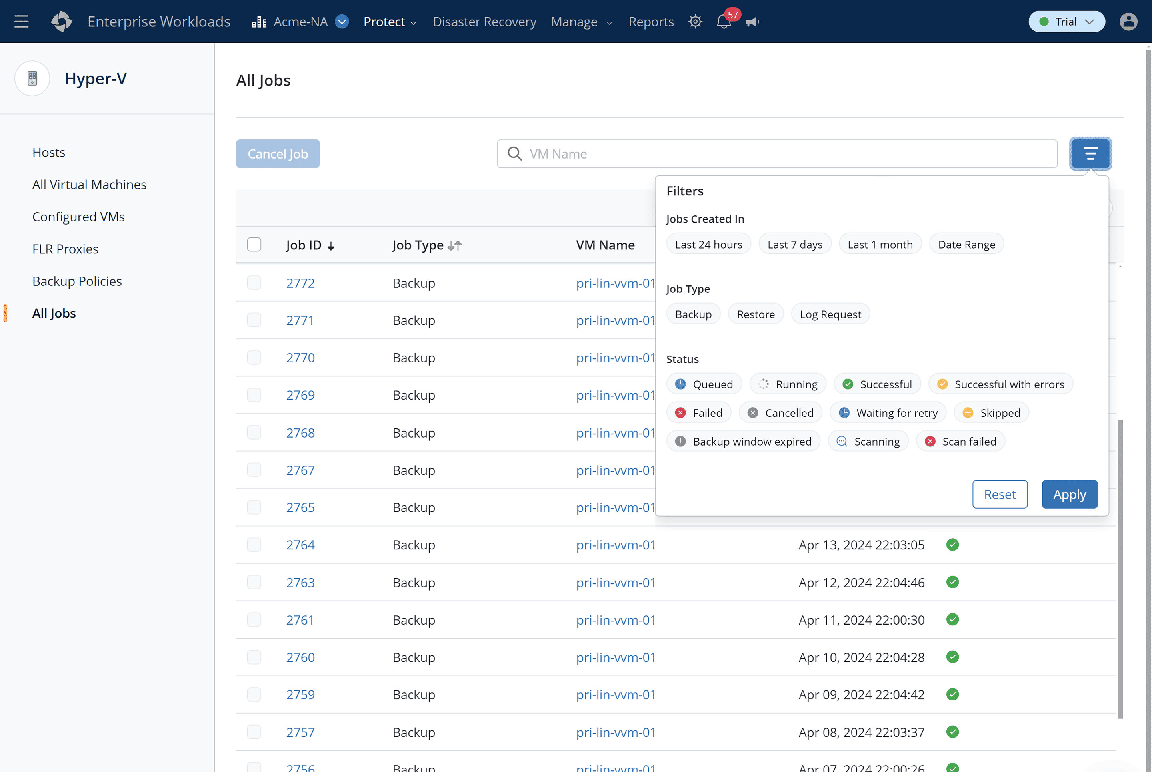The image size is (1152, 772).
Task: Sort by Job Type arrows icon
Action: point(454,245)
